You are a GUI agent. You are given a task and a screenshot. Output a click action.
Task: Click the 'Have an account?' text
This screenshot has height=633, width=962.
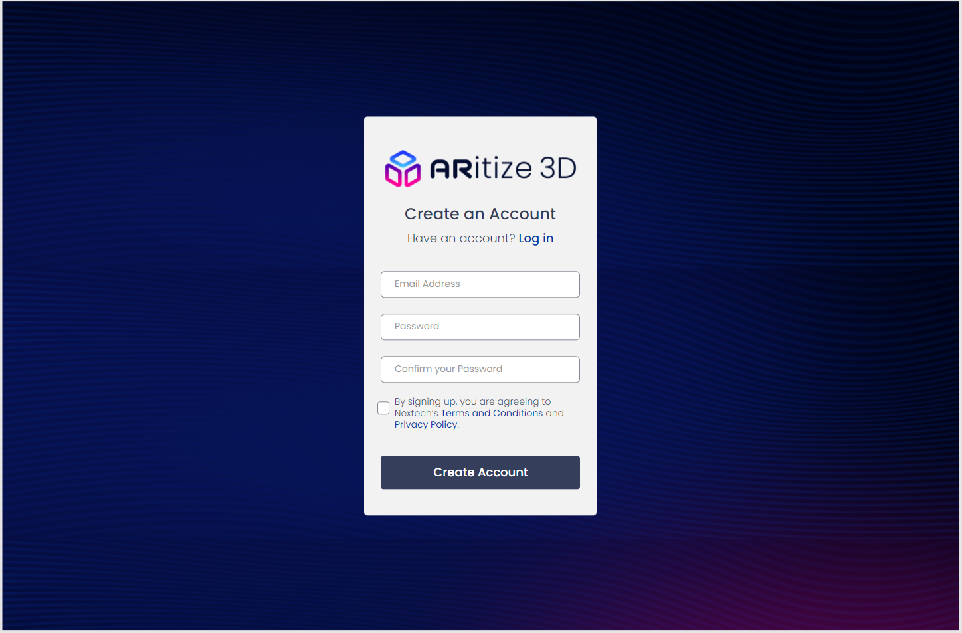(461, 238)
